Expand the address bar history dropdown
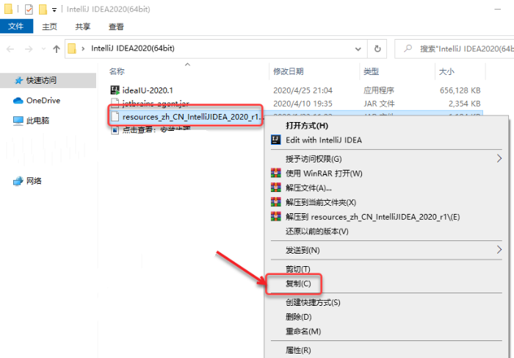The image size is (514, 358). (358, 49)
